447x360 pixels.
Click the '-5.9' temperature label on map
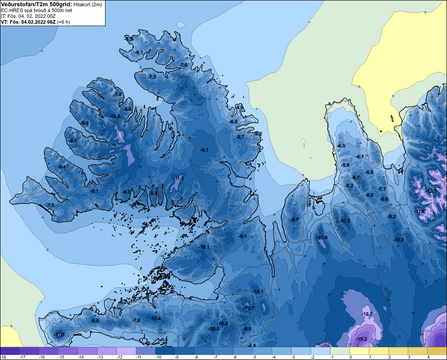coord(345,165)
